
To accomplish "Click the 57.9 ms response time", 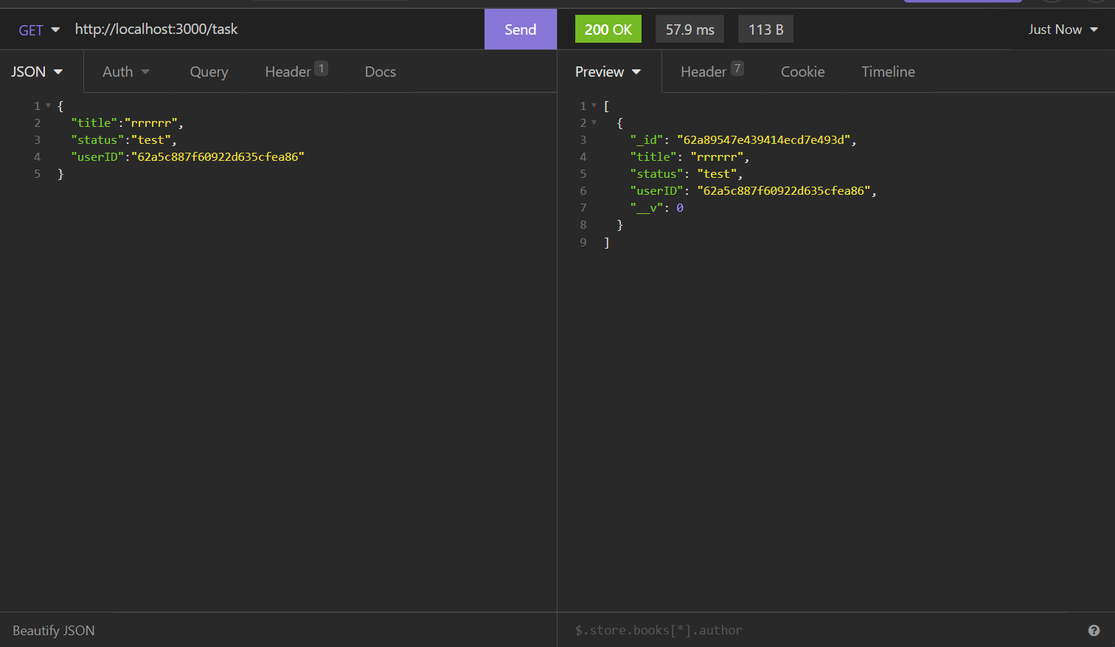I will point(690,30).
